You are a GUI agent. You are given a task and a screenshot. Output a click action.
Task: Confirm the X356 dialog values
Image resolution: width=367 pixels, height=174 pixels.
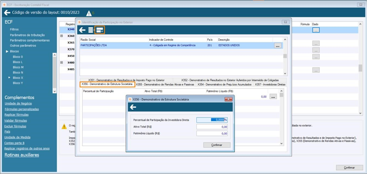click(x=217, y=145)
